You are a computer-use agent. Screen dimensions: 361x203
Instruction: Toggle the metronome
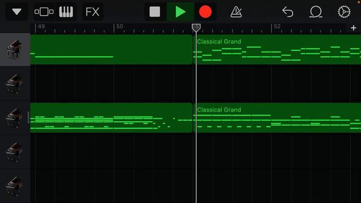coord(236,12)
